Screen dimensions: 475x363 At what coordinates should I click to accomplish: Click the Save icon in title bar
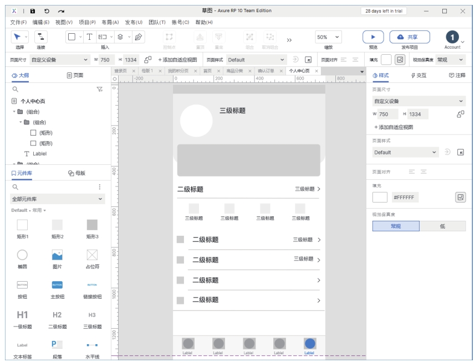point(33,11)
